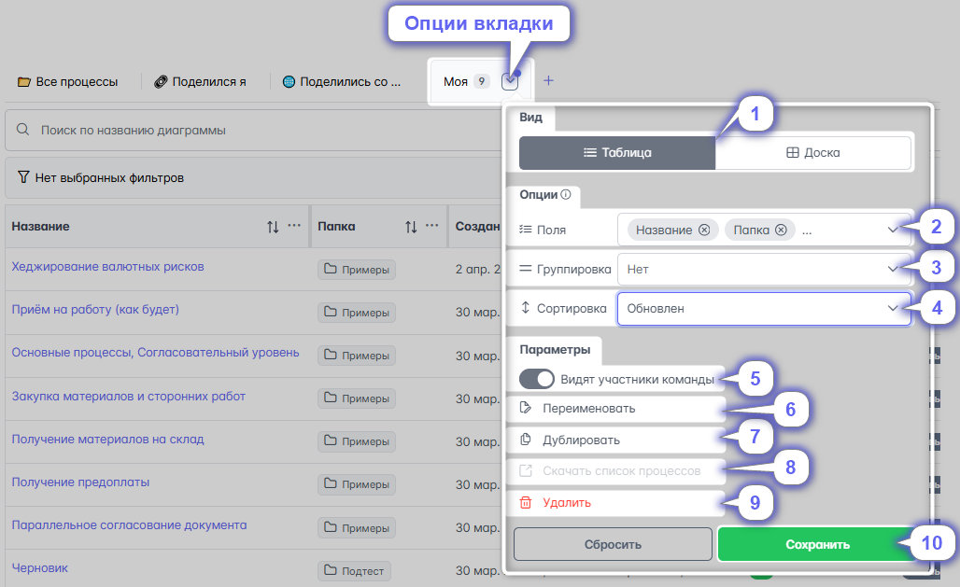Switch to the Все процессы tab
The image size is (960, 587).
(x=67, y=81)
